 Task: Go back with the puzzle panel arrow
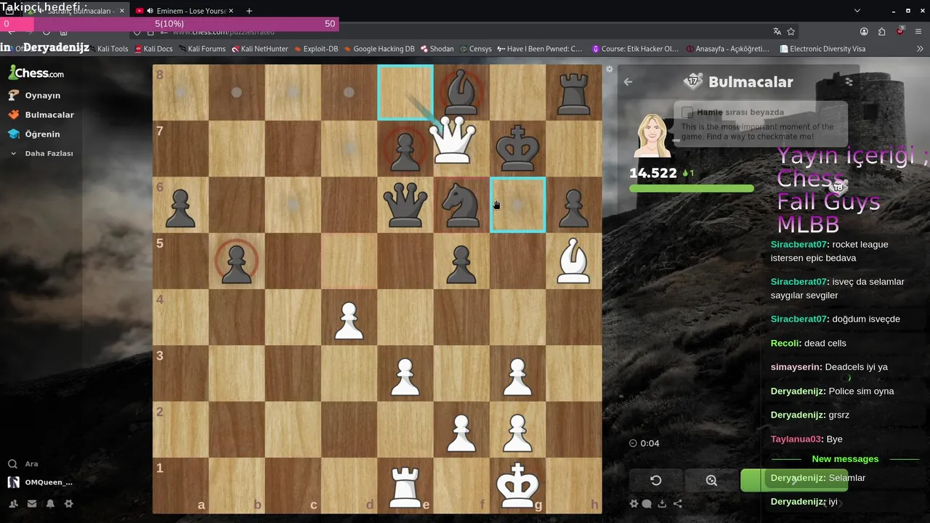(628, 82)
